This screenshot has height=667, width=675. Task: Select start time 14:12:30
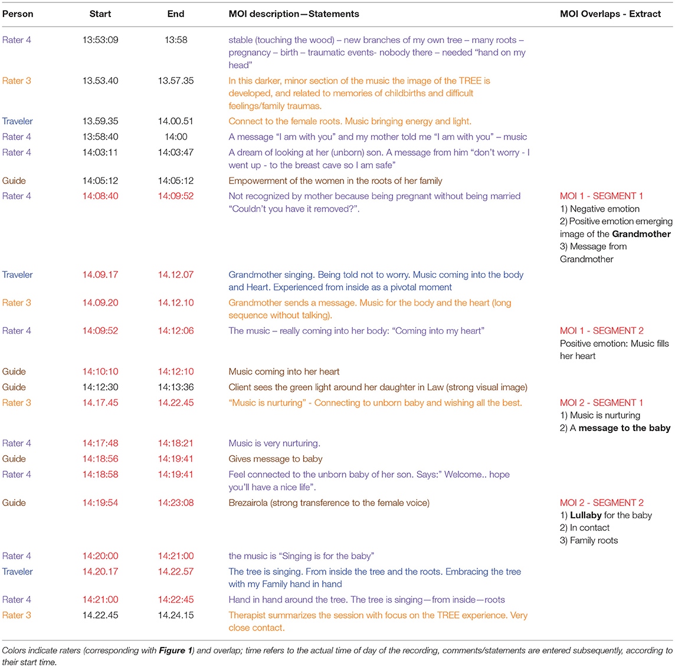pos(100,387)
